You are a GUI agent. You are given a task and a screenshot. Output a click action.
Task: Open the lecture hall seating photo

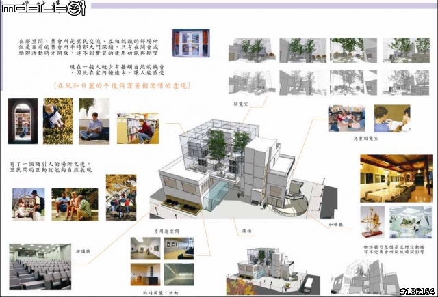40,267
